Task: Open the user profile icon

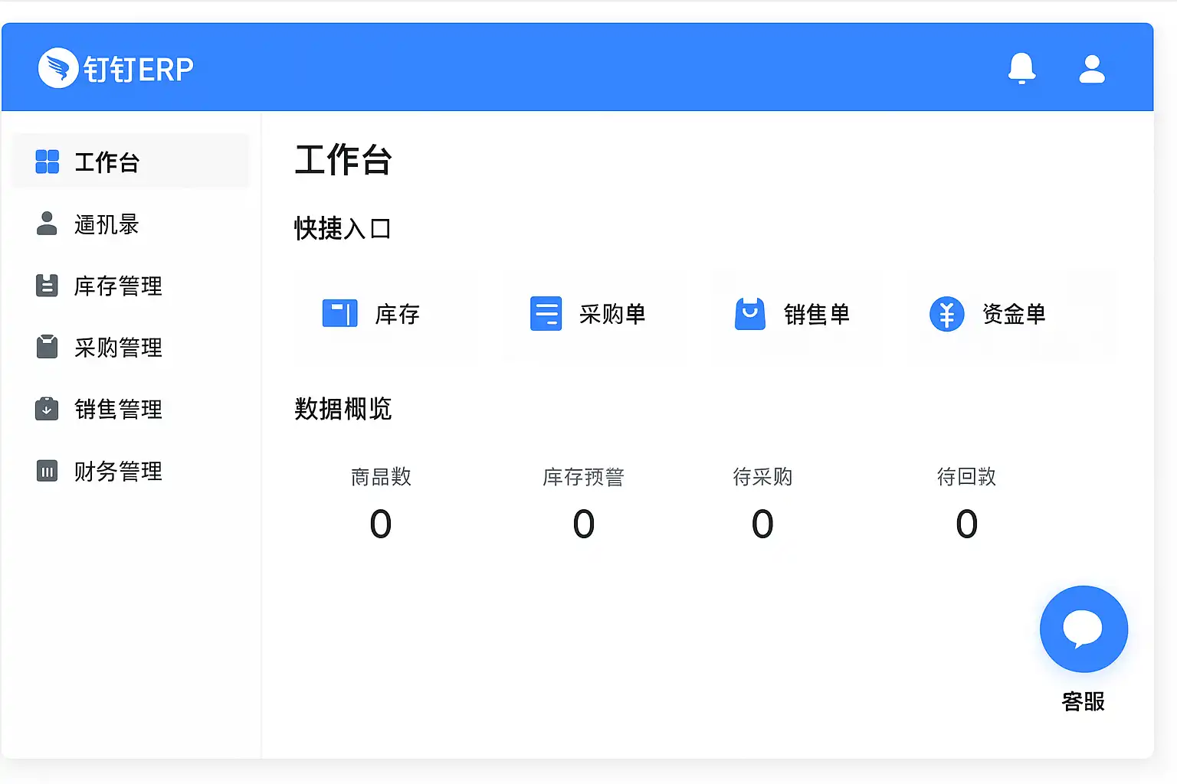Action: click(x=1092, y=69)
